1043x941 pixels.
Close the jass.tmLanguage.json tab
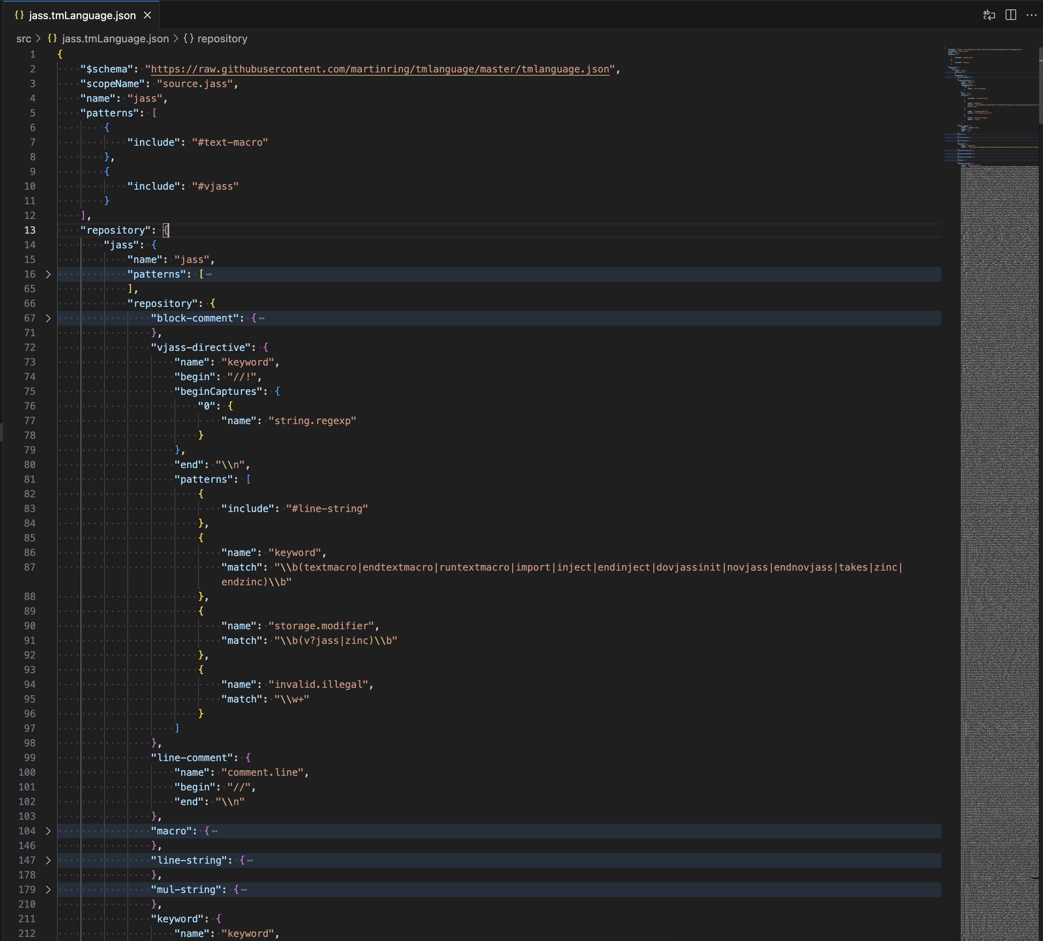click(147, 15)
